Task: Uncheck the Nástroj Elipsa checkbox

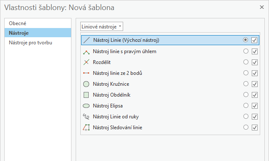Action: coord(255,106)
